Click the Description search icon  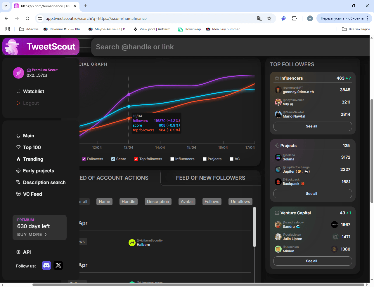18,182
